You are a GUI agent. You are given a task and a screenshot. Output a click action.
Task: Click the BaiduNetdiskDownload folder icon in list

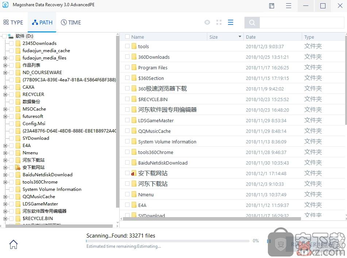pos(134,163)
